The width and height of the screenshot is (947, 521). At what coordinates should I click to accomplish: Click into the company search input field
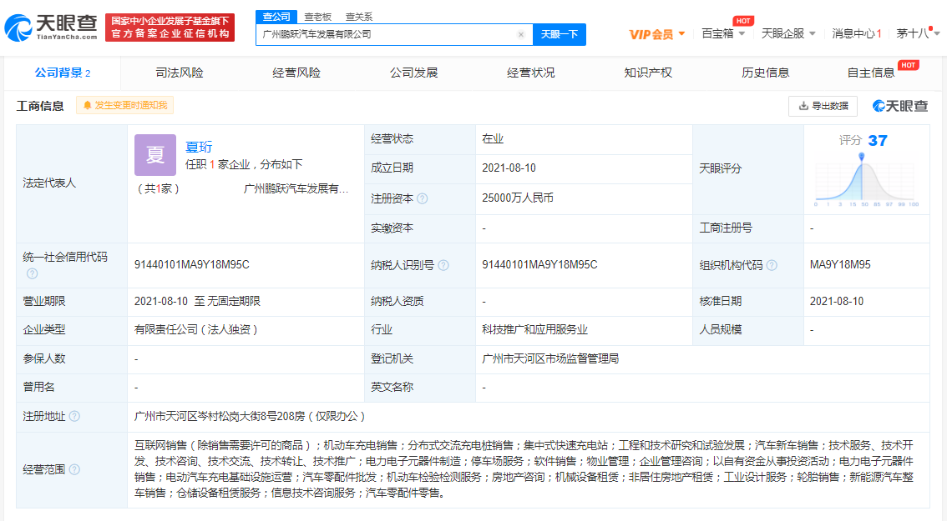[x=384, y=35]
